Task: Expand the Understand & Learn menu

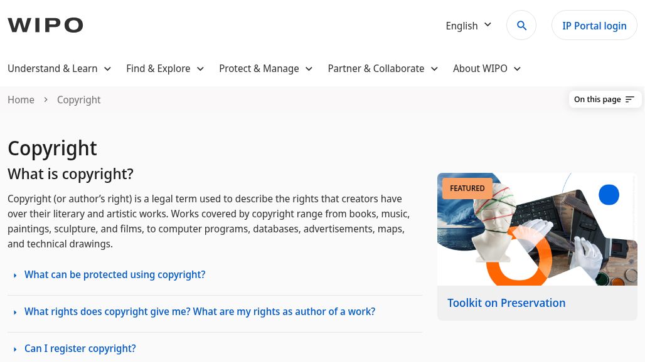Action: click(x=59, y=69)
